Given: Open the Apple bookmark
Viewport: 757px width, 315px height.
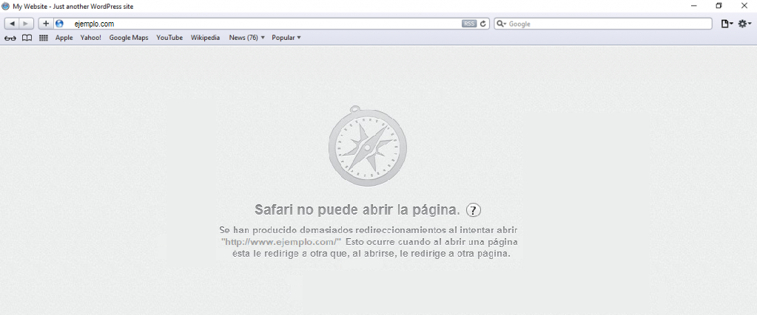Looking at the screenshot, I should (x=64, y=38).
